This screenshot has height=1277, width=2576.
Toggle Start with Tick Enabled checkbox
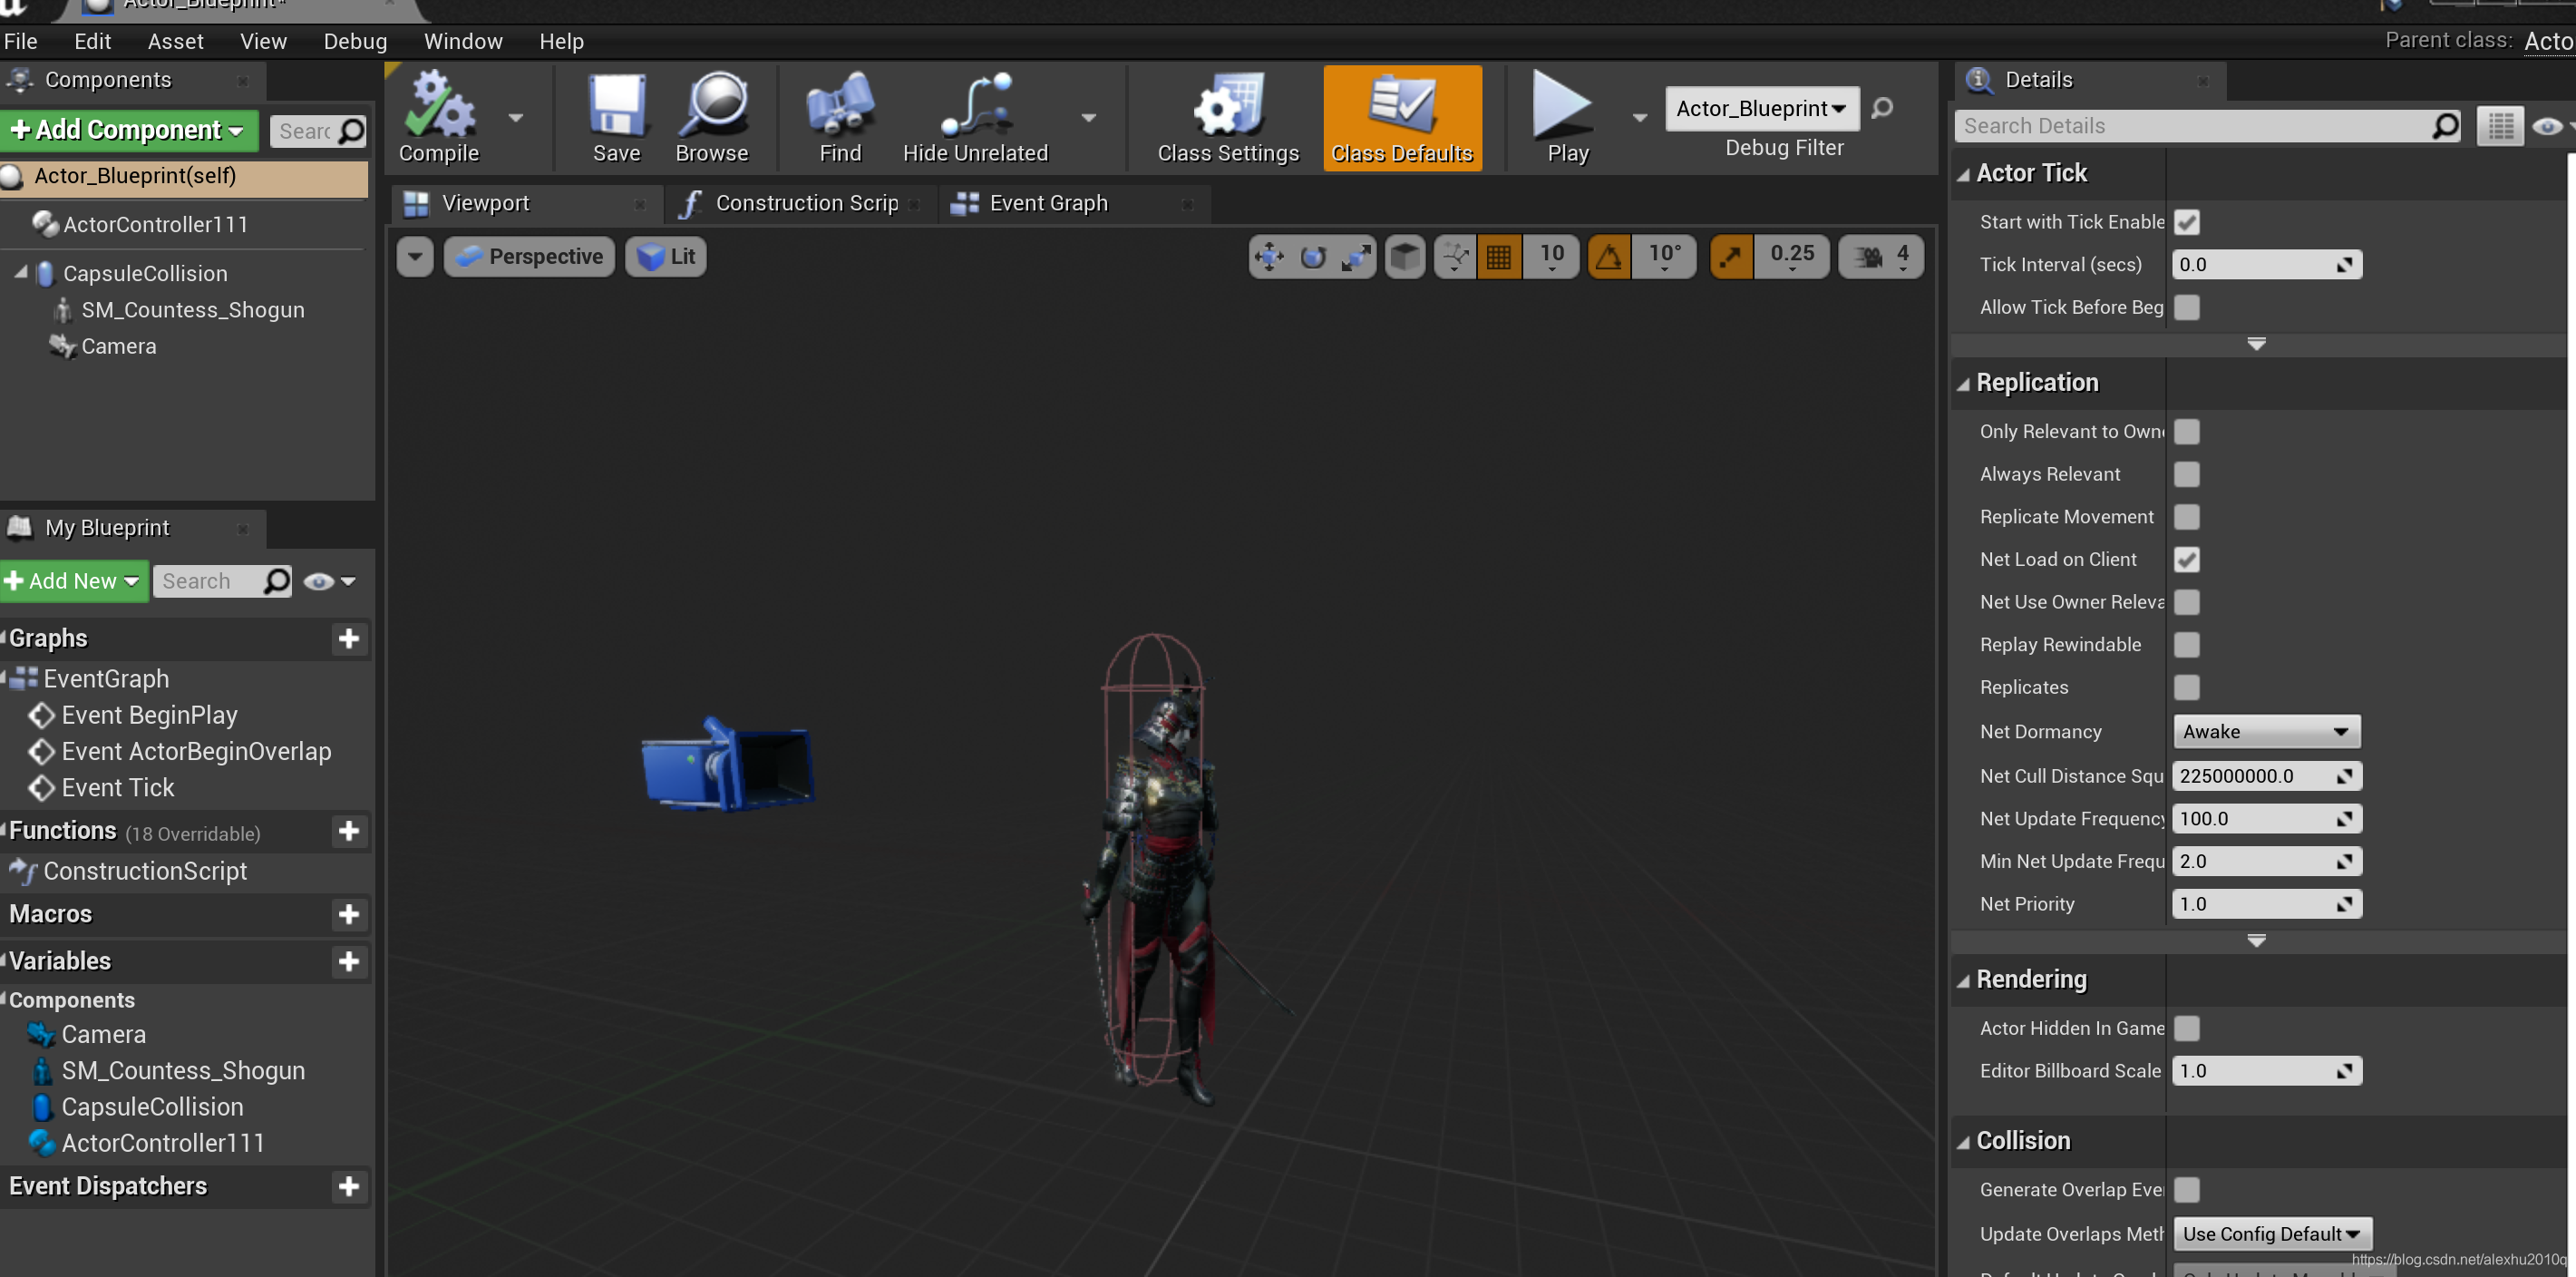pos(2187,222)
